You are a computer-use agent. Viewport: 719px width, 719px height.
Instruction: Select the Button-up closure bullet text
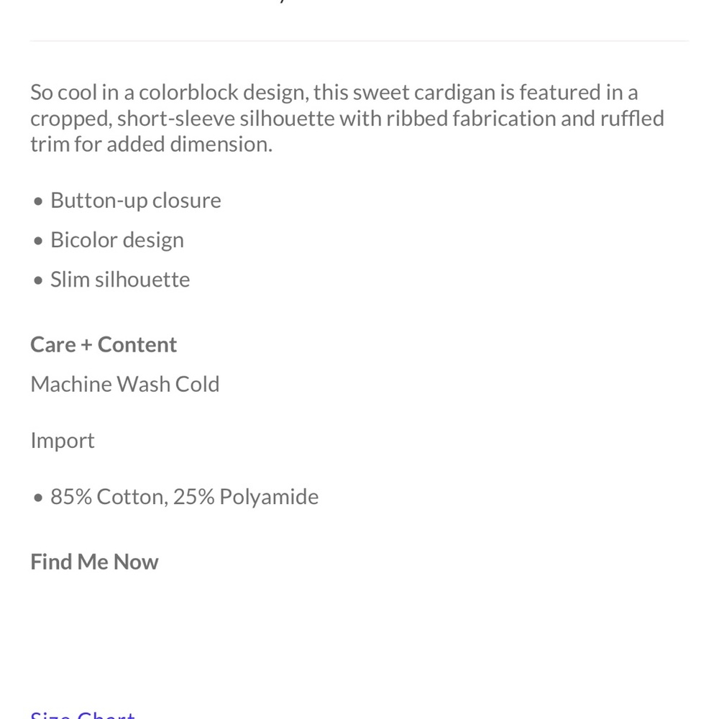[x=136, y=201]
